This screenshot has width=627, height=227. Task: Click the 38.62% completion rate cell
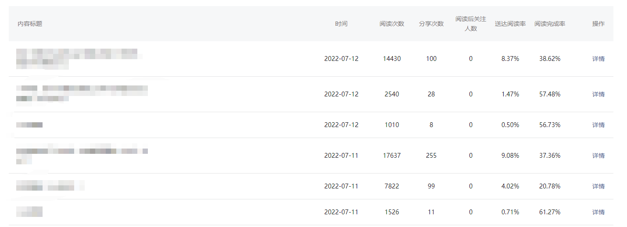550,59
